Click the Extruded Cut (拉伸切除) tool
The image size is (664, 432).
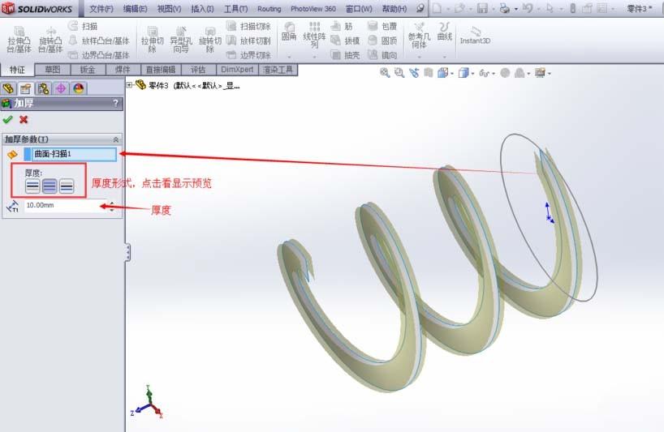[152, 40]
